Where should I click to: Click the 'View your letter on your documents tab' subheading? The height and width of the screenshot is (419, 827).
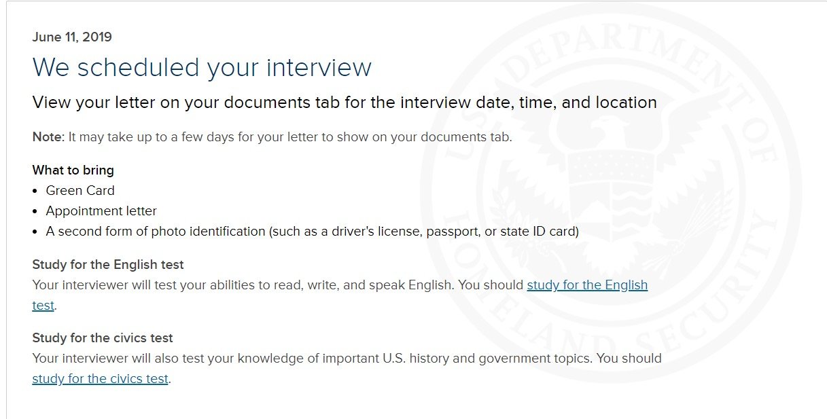click(345, 103)
